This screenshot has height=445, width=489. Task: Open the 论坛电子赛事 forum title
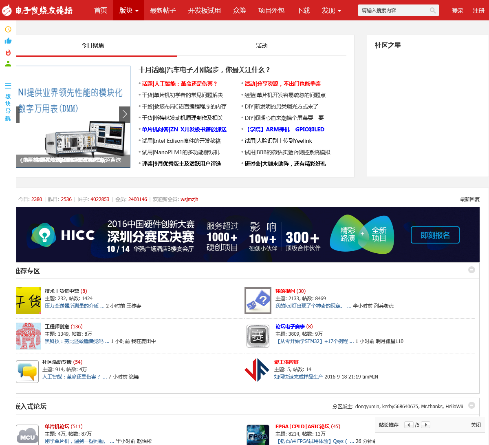(x=290, y=326)
